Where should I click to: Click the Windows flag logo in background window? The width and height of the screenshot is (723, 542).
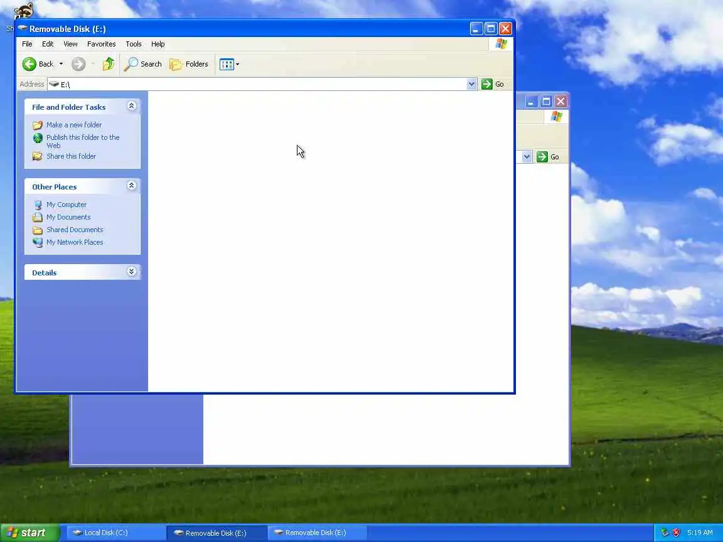557,117
